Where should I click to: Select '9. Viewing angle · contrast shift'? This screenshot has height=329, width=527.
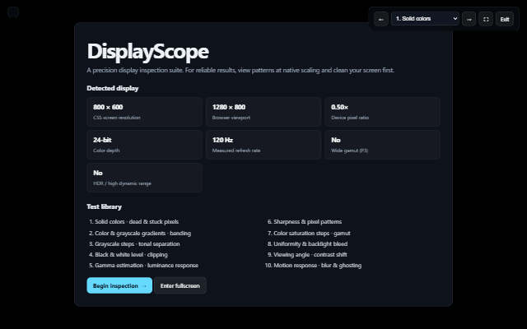(x=307, y=255)
